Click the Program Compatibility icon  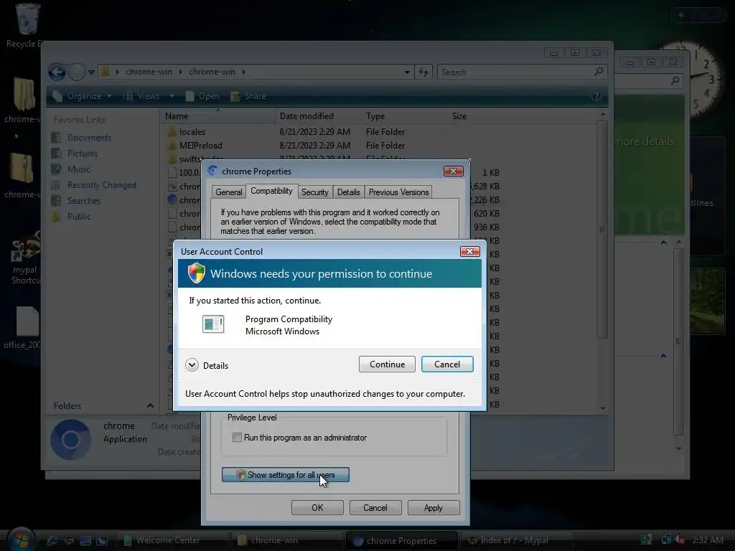213,324
